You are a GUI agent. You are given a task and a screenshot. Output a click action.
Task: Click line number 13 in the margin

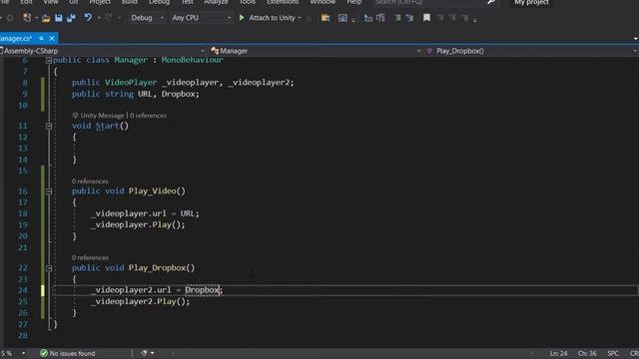(x=23, y=149)
